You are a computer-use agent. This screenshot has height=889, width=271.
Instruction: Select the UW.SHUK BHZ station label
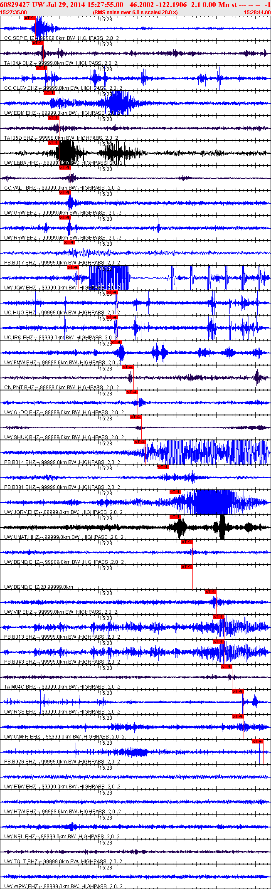pyautogui.click(x=64, y=437)
